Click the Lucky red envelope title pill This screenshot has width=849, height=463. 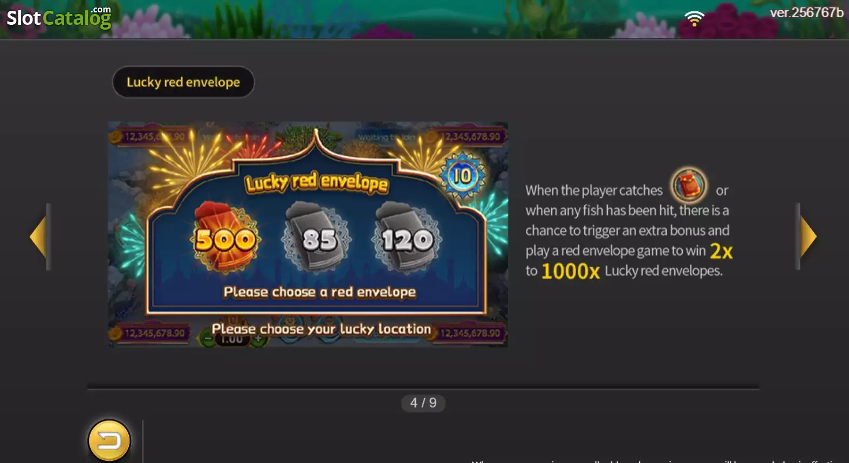pos(183,82)
